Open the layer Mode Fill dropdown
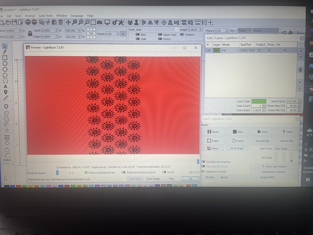The image size is (313, 235). coord(230,50)
